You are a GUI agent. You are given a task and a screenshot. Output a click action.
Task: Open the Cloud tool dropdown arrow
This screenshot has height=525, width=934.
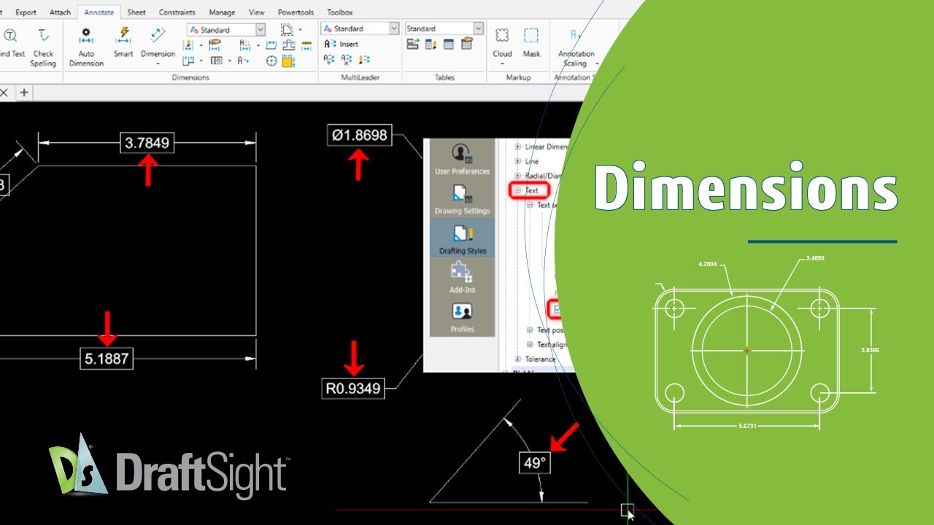pyautogui.click(x=502, y=64)
